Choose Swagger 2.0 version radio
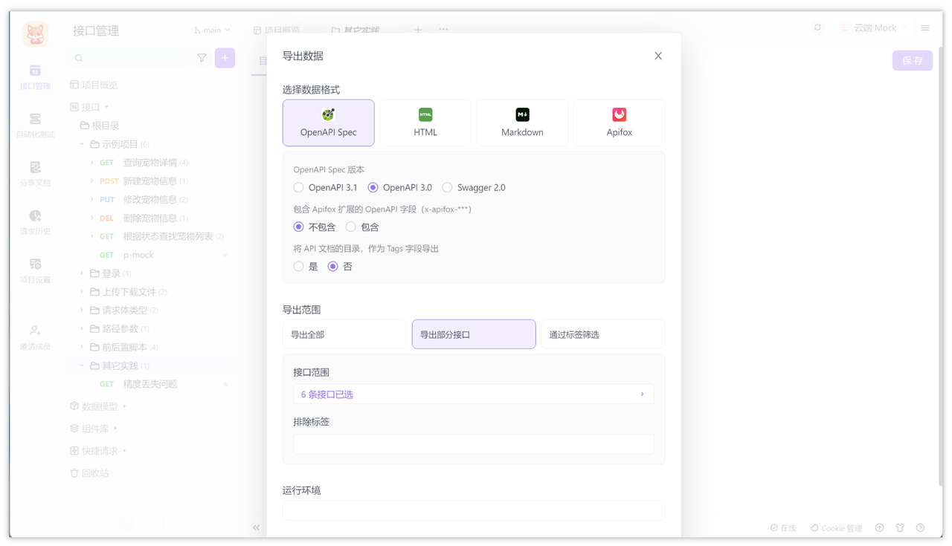The image size is (952, 546). (447, 187)
